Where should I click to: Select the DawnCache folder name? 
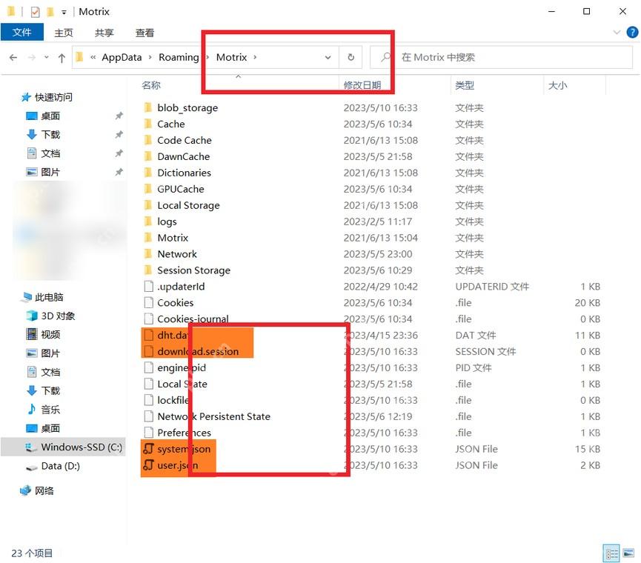pyautogui.click(x=183, y=156)
